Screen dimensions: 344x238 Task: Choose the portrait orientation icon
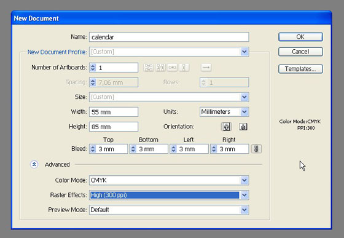coord(227,127)
